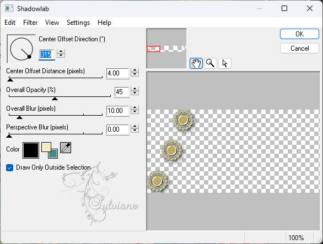323x244 pixels.
Task: Click the black shadow color swatch
Action: click(x=31, y=150)
